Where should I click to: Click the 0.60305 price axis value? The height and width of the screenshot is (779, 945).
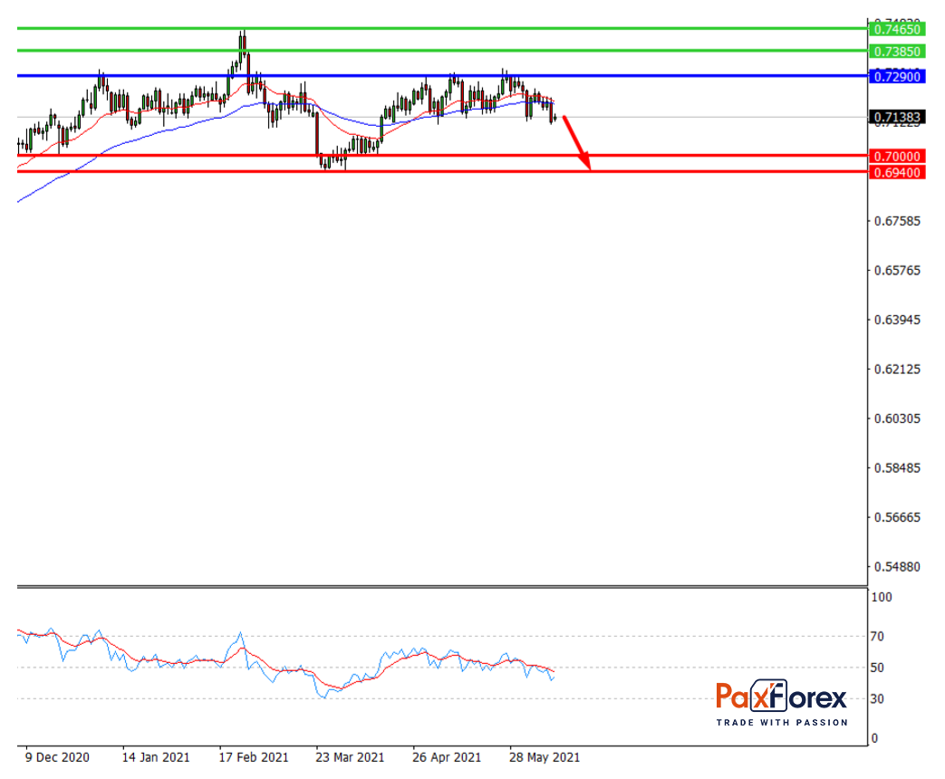click(x=897, y=418)
